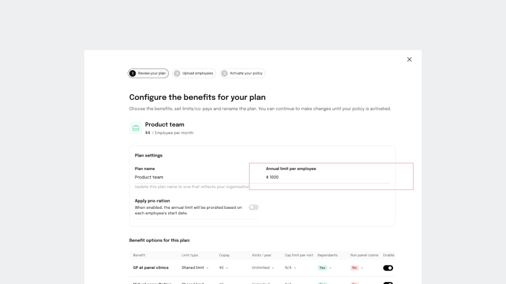
Task: Select the Review your plan step
Action: (x=152, y=74)
